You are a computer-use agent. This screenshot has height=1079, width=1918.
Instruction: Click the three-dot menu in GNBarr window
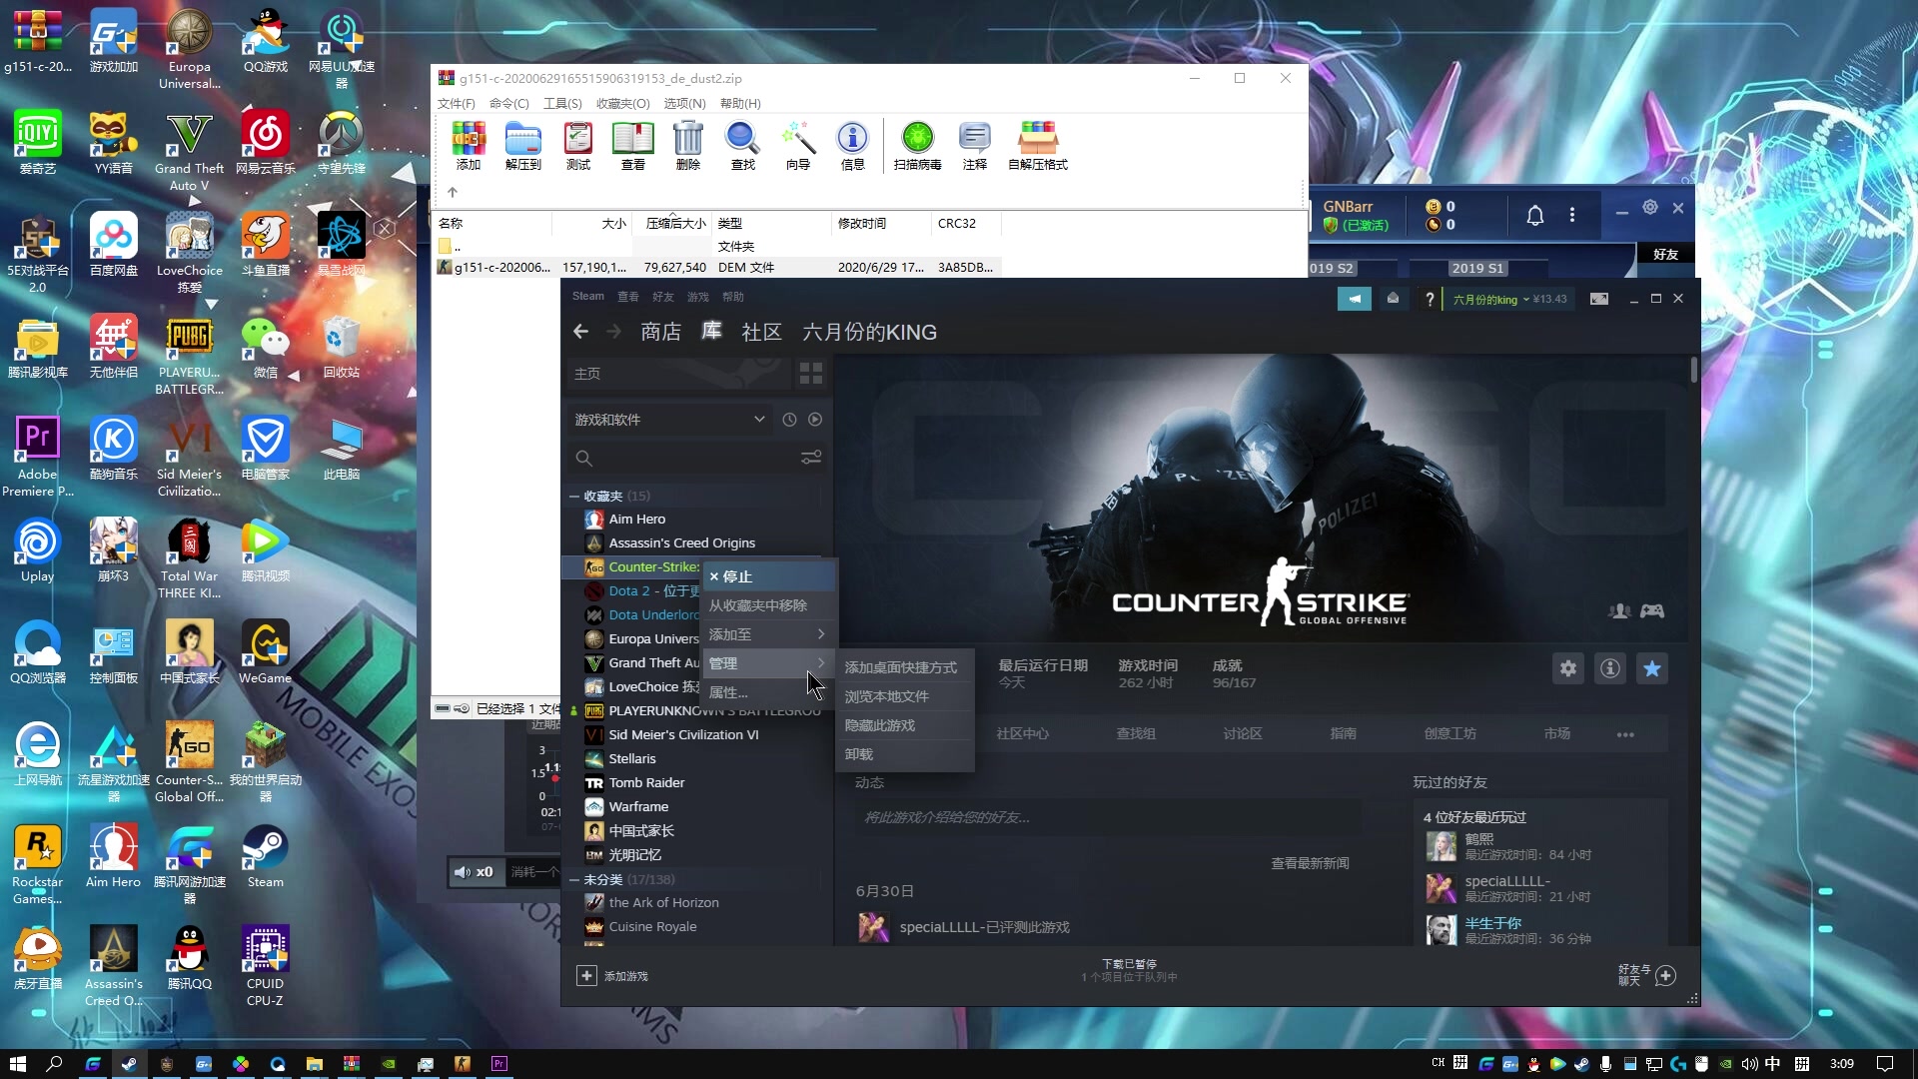click(1572, 215)
